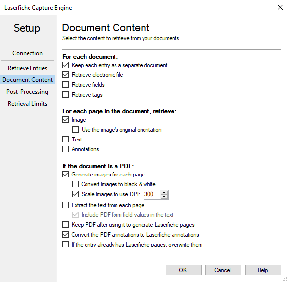Enable Use the image's original orientation
The height and width of the screenshot is (282, 288).
pyautogui.click(x=75, y=130)
